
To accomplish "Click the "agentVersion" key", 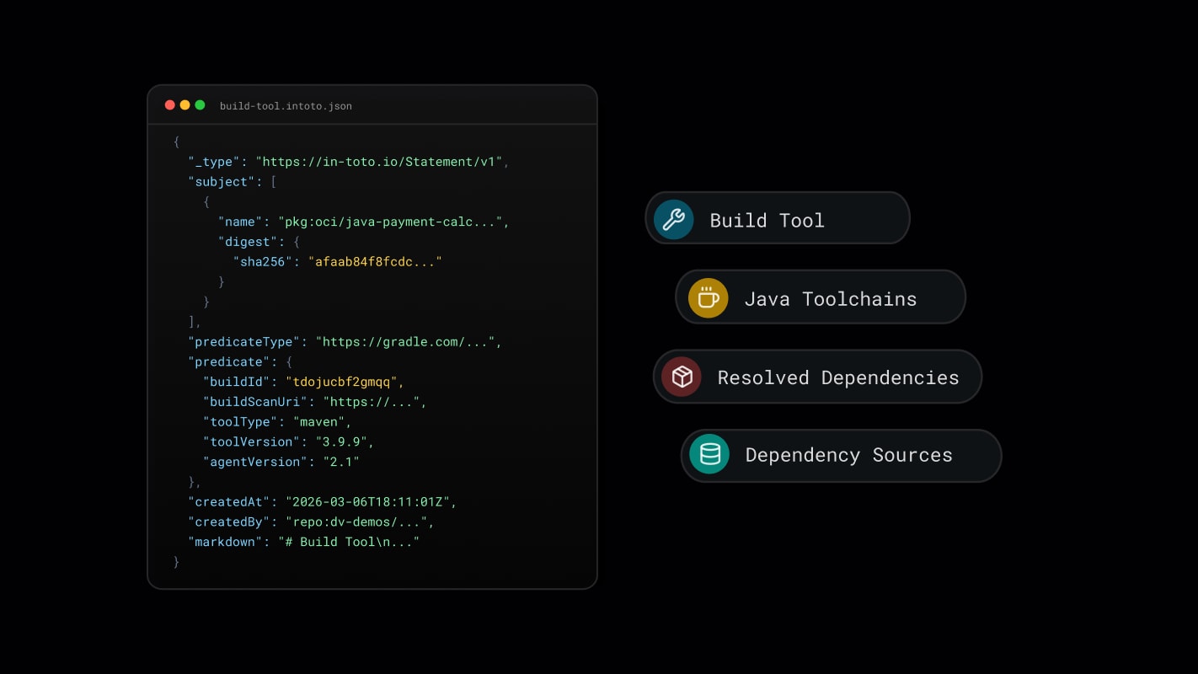I will (255, 463).
